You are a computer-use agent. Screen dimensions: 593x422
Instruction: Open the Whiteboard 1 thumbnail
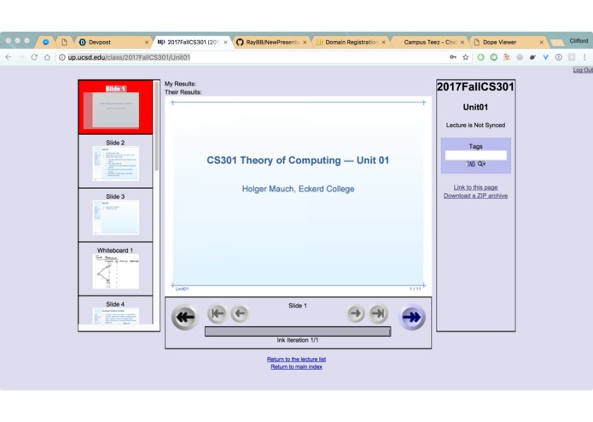pyautogui.click(x=115, y=269)
